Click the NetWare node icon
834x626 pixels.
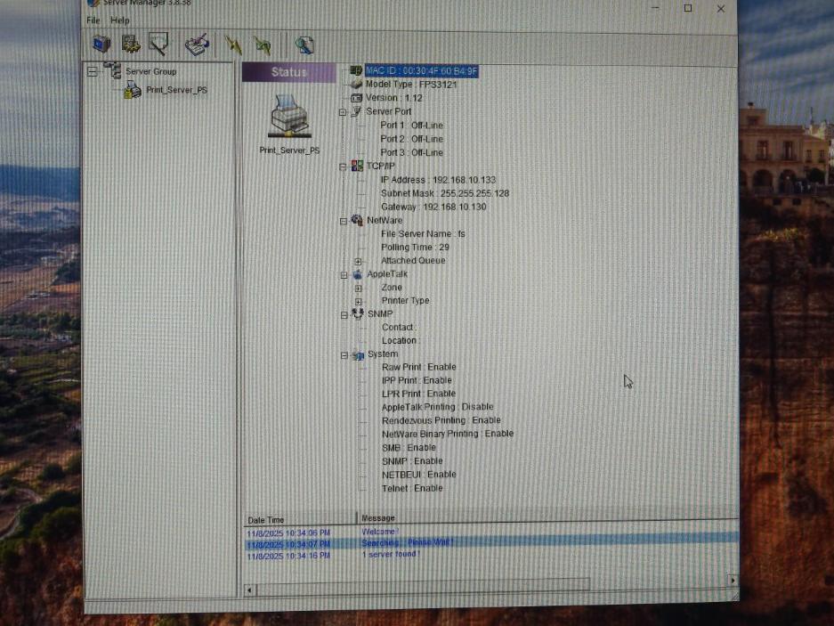click(x=357, y=220)
